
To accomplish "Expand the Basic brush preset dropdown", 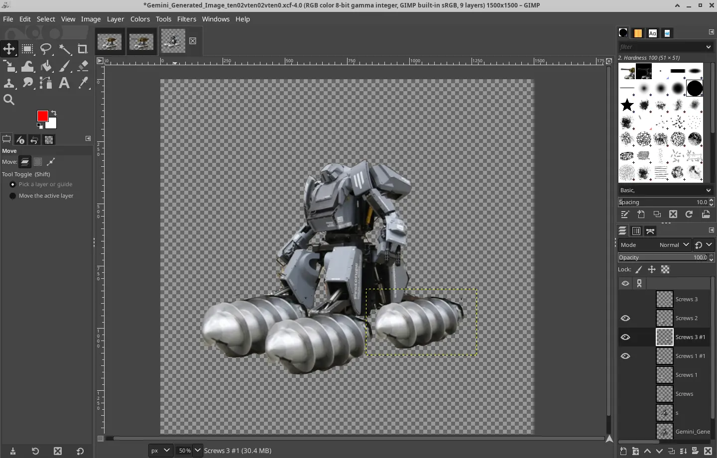I will pyautogui.click(x=665, y=190).
